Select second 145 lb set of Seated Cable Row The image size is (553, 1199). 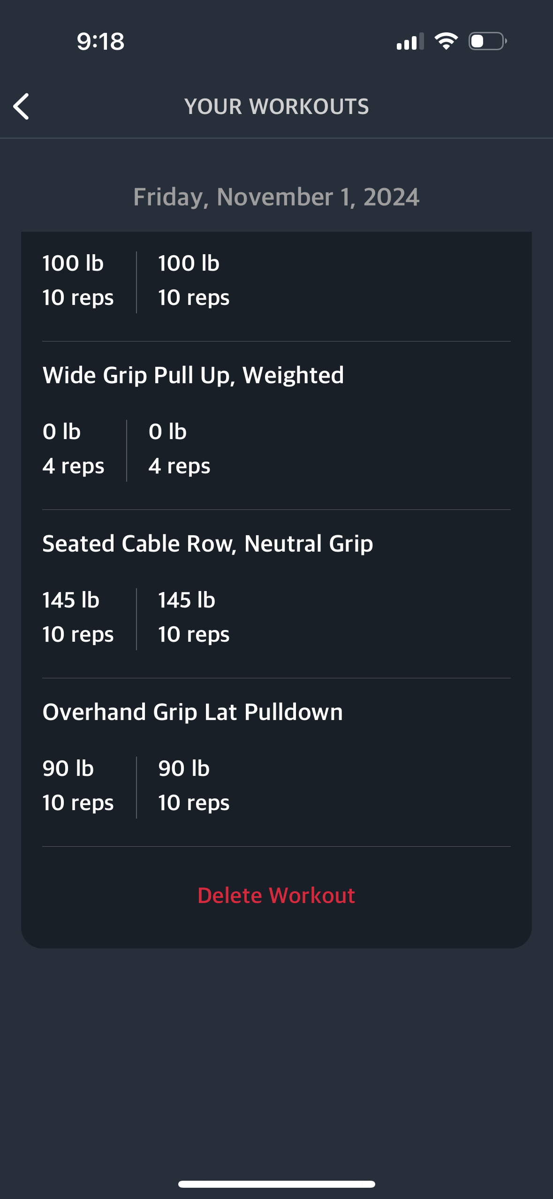tap(194, 617)
